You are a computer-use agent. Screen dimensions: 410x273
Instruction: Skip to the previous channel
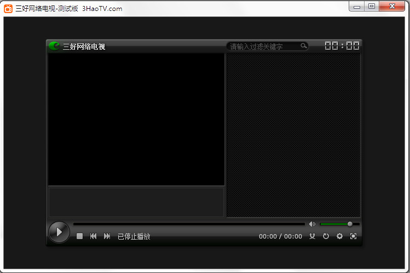click(x=93, y=236)
